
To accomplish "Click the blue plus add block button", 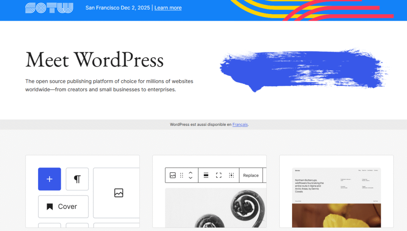I will 49,179.
